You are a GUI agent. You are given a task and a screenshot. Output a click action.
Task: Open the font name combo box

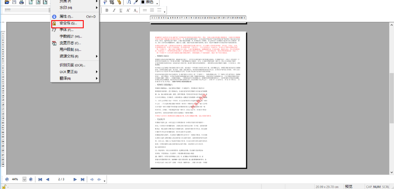tap(27, 10)
